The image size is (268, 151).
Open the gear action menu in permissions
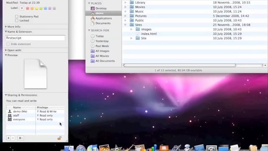21,138
